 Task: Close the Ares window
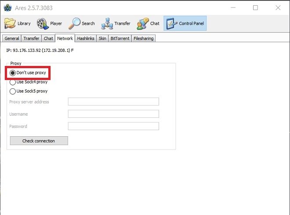coord(278,7)
